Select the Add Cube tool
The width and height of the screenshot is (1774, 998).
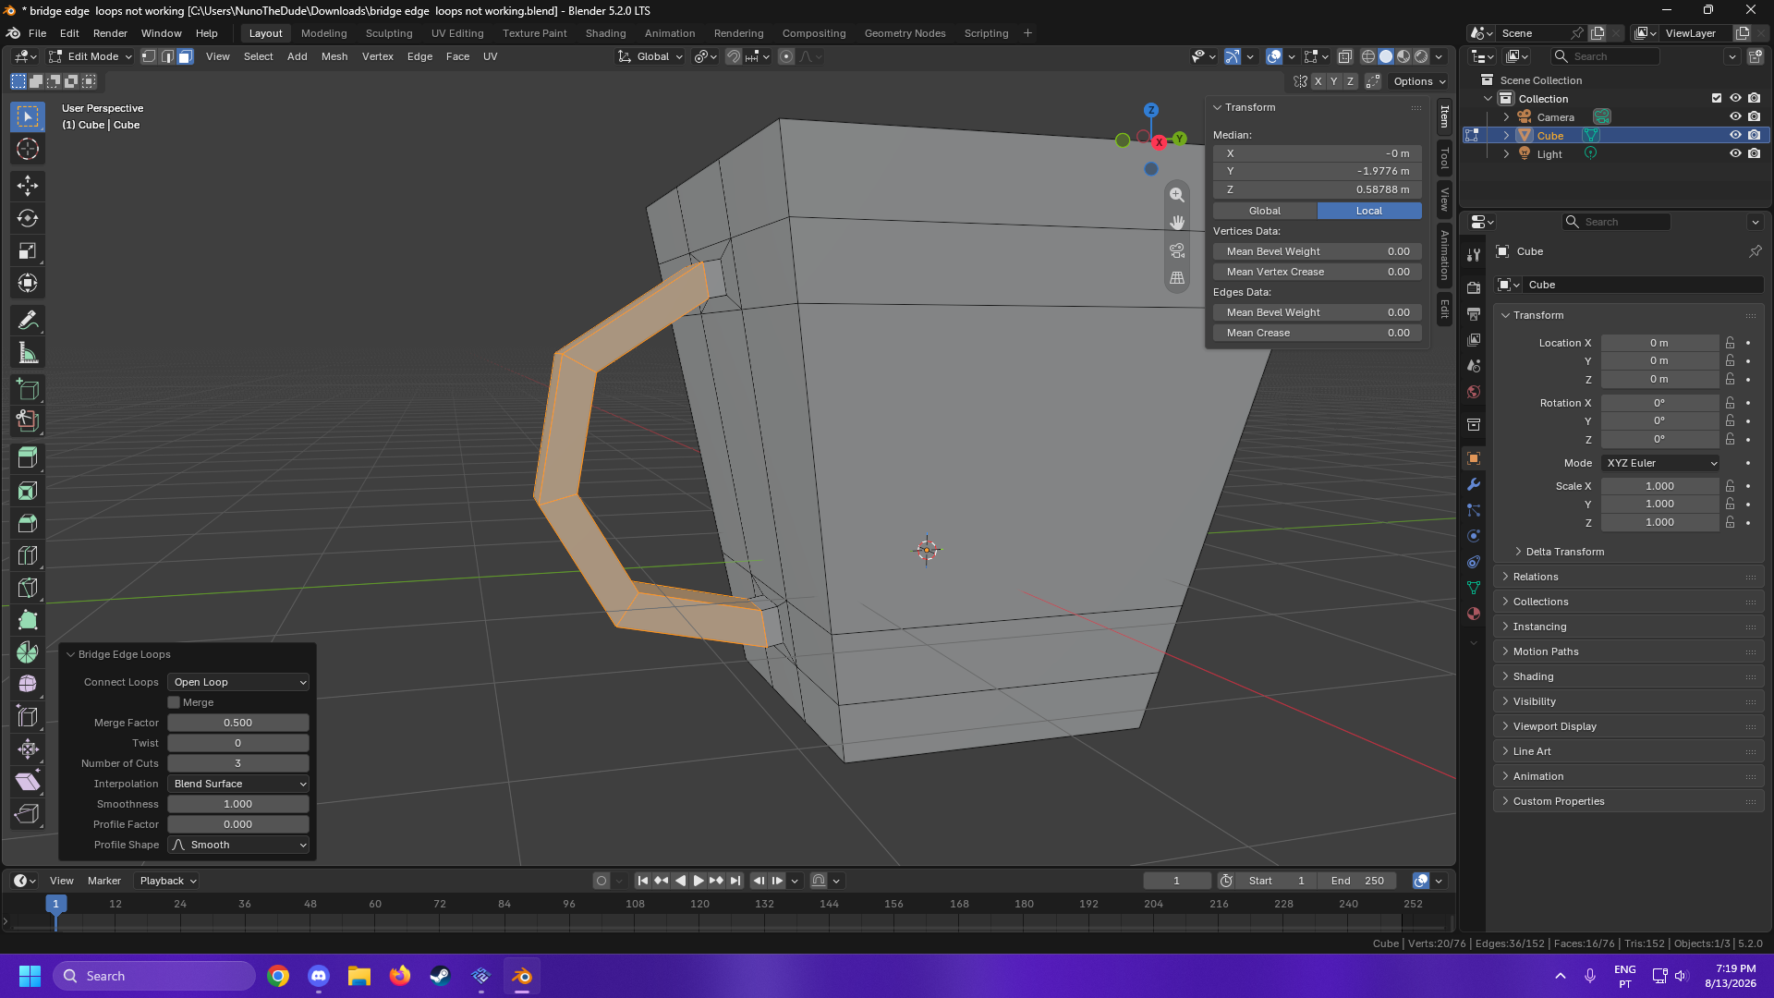tap(28, 389)
